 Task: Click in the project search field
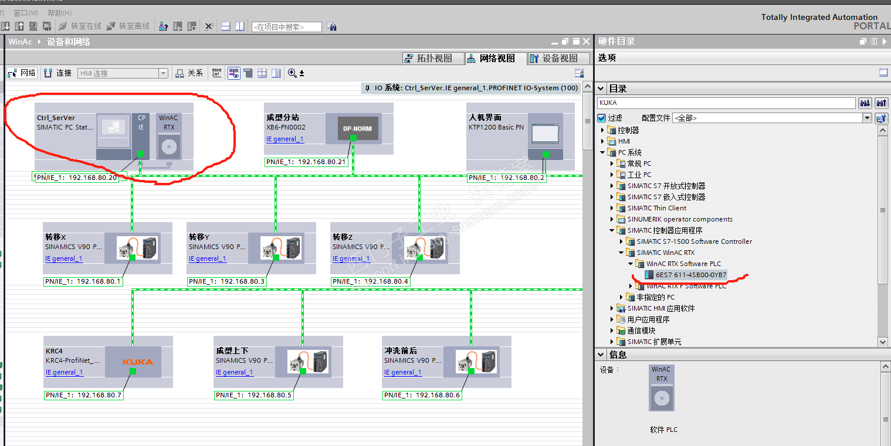[287, 27]
